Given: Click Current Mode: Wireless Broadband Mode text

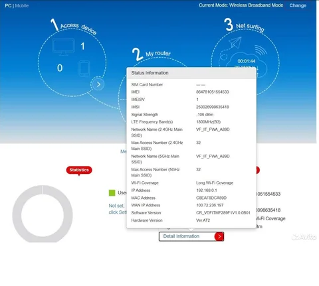Looking at the screenshot, I should point(241,5).
